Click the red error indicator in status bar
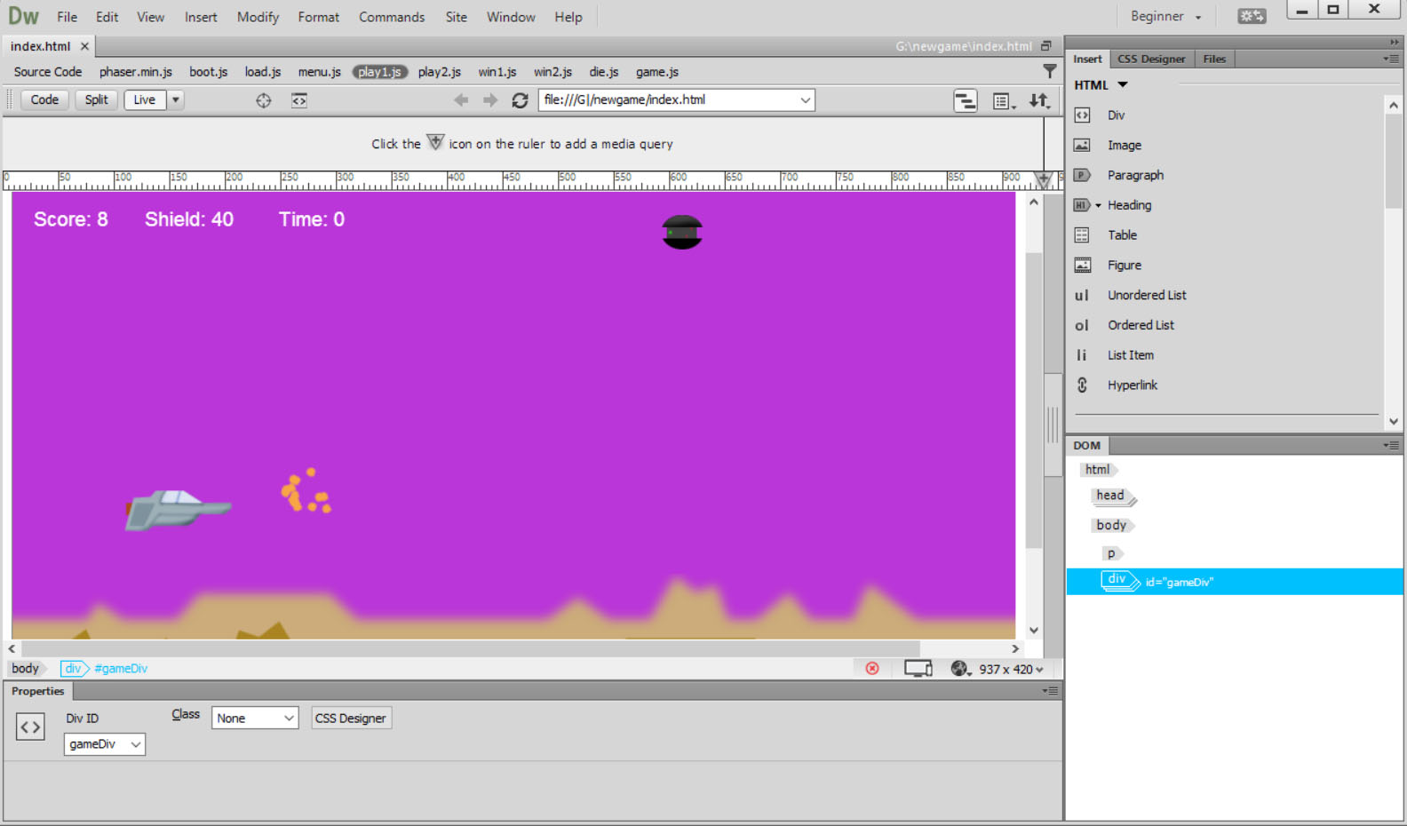The image size is (1407, 826). pyautogui.click(x=872, y=669)
